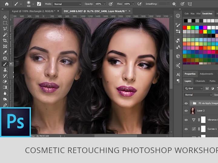Open the Swatches panel tab
This screenshot has width=218, height=163.
tap(207, 14)
